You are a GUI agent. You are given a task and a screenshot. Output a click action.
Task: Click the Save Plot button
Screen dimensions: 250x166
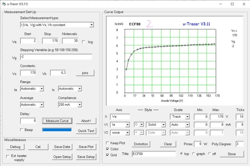[86, 147]
